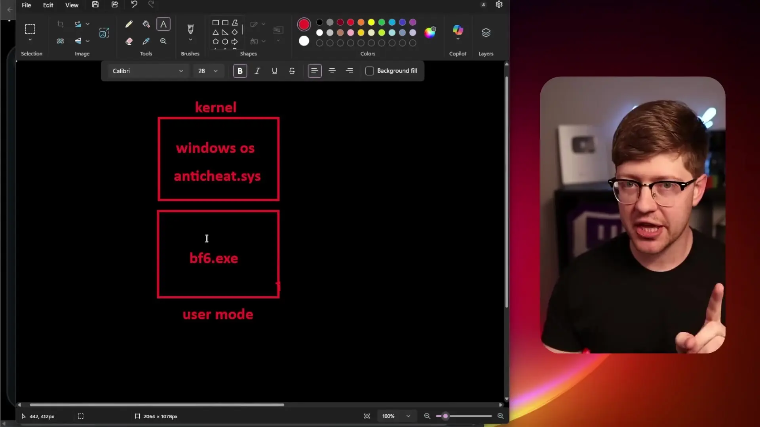Align text to the center
Screen dimensions: 760x427
pyautogui.click(x=332, y=71)
